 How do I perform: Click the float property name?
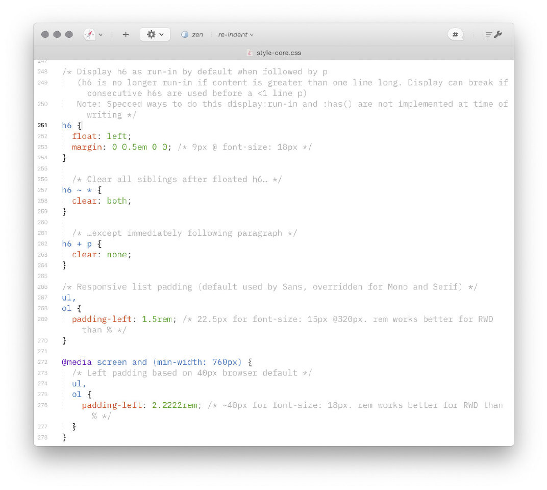click(84, 136)
